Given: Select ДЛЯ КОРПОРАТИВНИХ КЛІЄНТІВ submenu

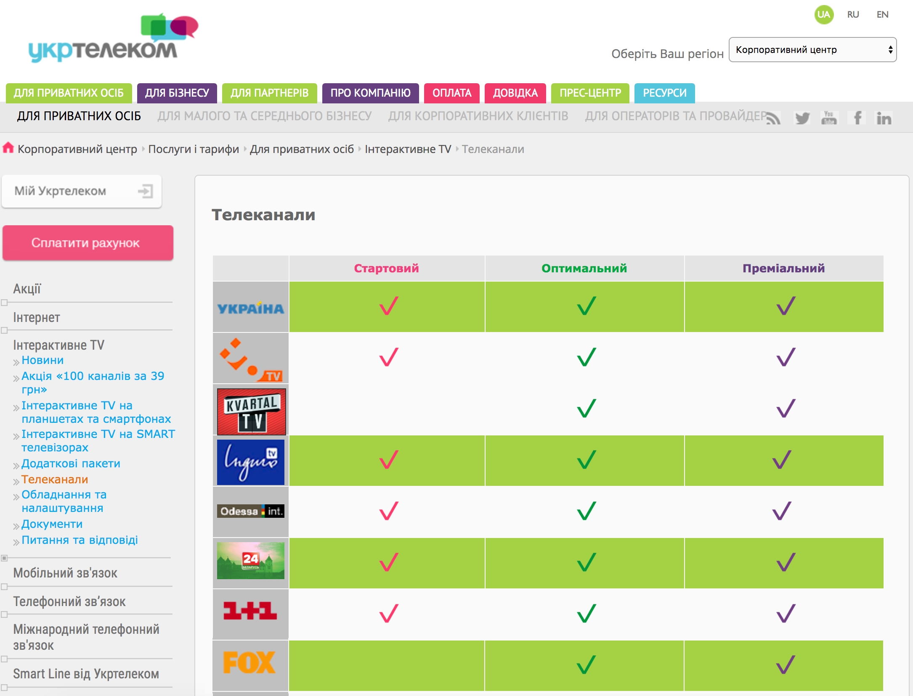Looking at the screenshot, I should pyautogui.click(x=478, y=116).
